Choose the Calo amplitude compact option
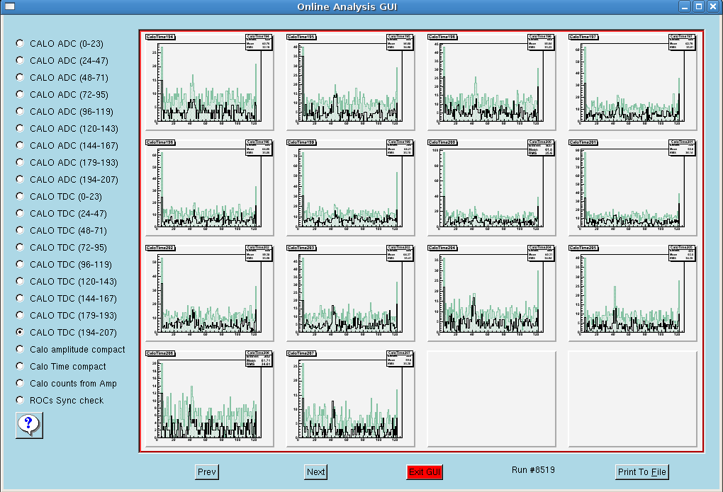 click(x=20, y=349)
